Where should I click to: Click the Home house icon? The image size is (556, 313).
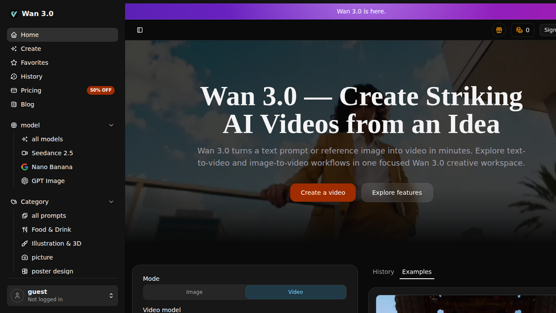(14, 35)
